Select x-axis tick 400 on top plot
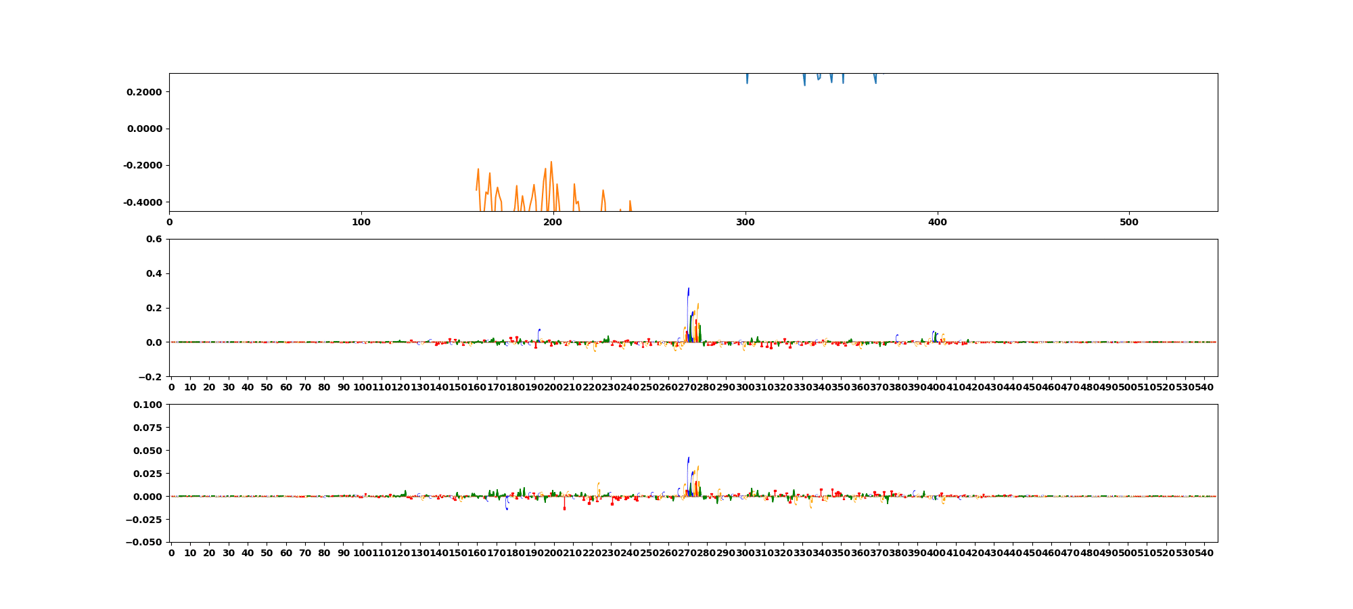The height and width of the screenshot is (609, 1353). click(938, 222)
